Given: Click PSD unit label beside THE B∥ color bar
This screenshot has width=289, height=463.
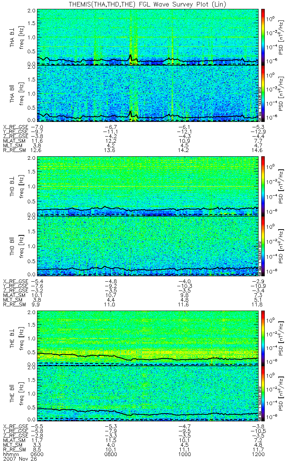Looking at the screenshot, I should [282, 394].
